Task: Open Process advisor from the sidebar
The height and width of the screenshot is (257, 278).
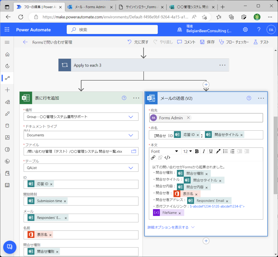Action: 7,161
